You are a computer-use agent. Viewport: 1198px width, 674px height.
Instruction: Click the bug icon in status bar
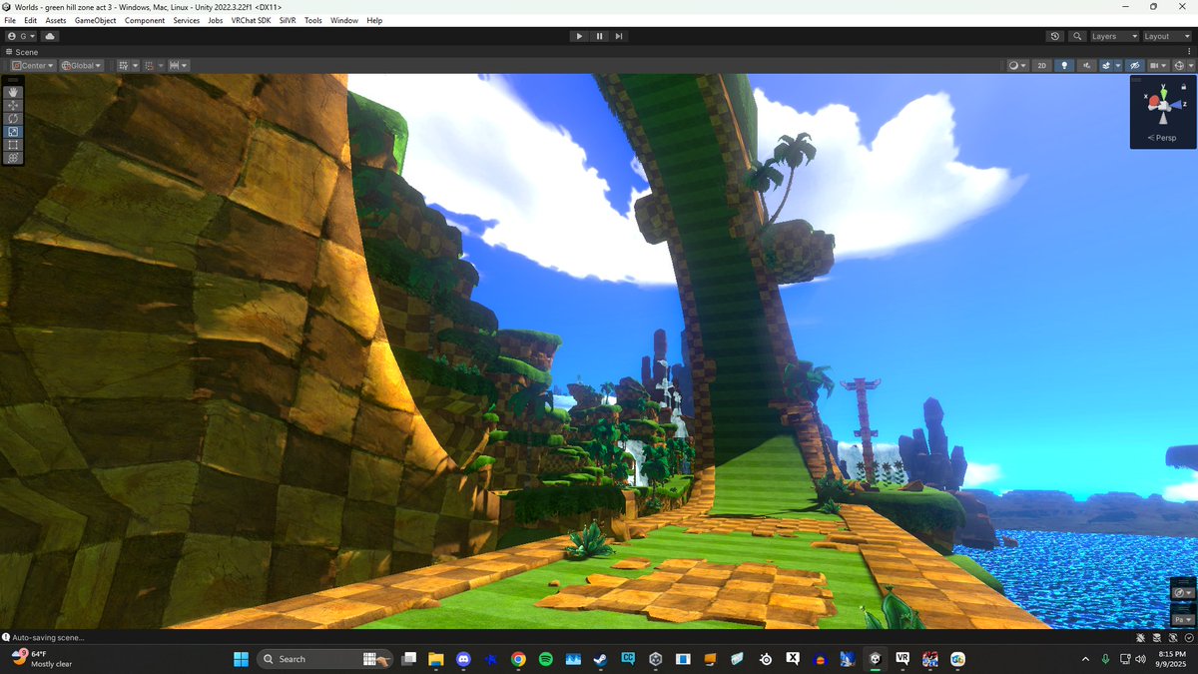1141,637
